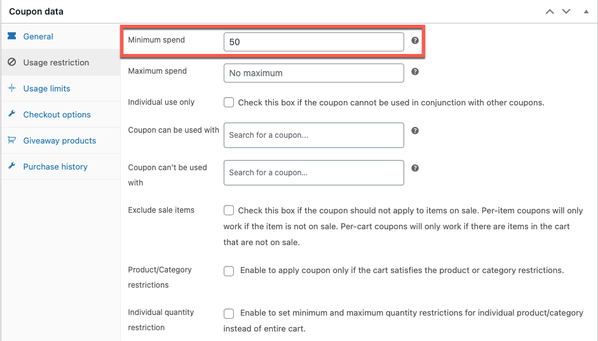598x341 pixels.
Task: Click the Checkout options wrench icon
Action: 12,114
